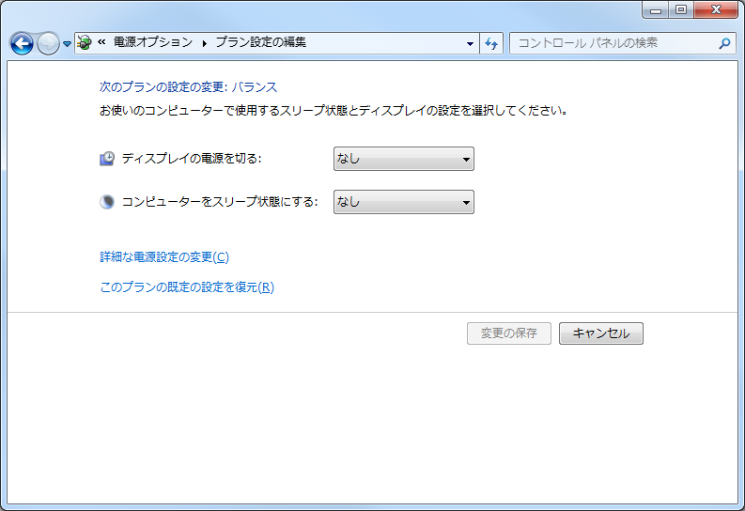Go to 電源オプション breadcrumb
Image resolution: width=745 pixels, height=511 pixels.
click(152, 42)
